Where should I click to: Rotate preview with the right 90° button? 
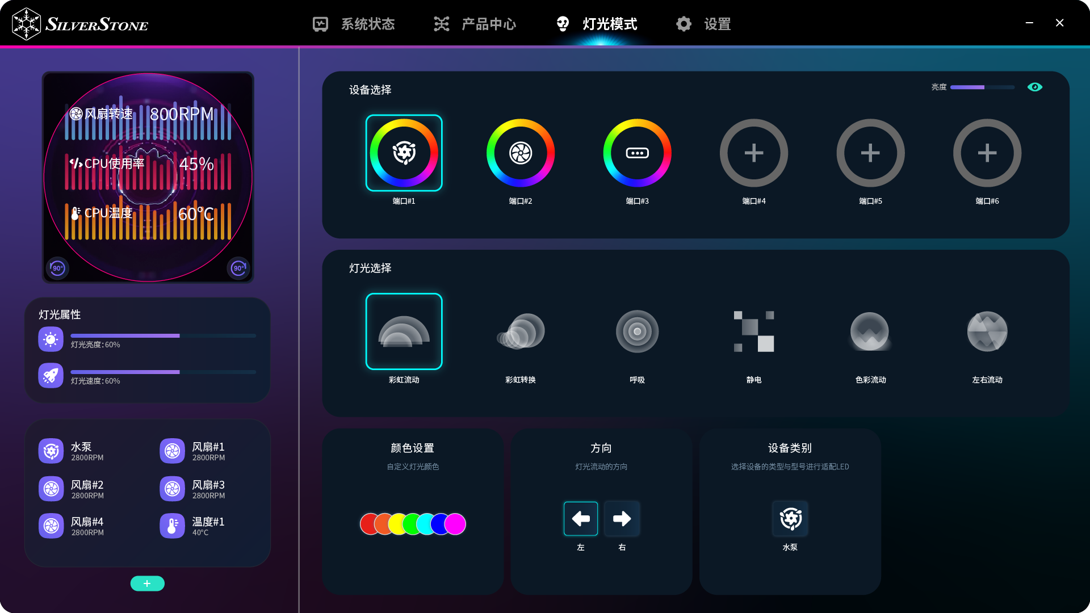pos(238,268)
